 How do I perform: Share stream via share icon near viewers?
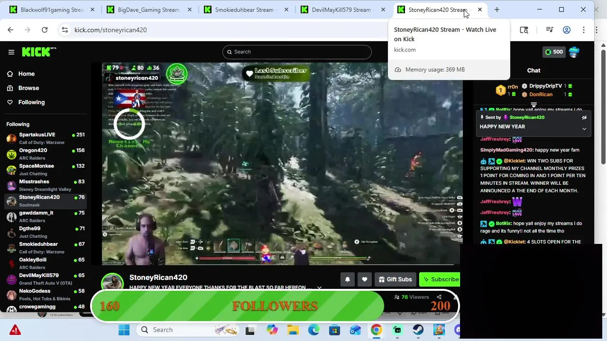[x=439, y=297]
